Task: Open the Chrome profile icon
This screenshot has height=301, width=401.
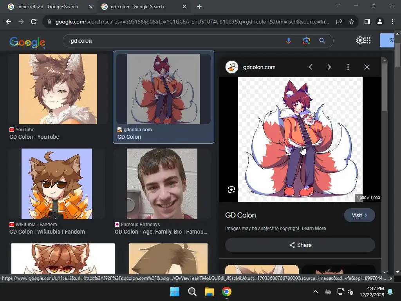Action: [380, 22]
